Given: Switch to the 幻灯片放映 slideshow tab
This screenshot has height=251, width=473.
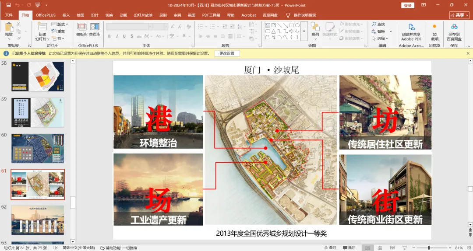Looking at the screenshot, I should coord(143,15).
